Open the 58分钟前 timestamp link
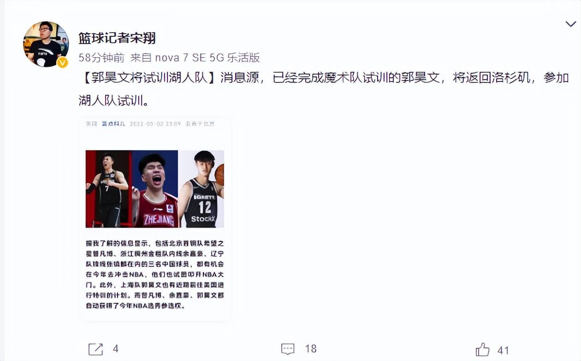Screen dimensions: 581x361 (101, 58)
